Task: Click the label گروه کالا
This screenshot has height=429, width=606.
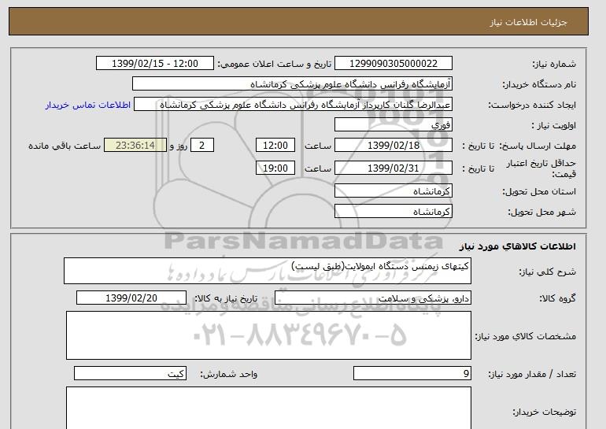Action: pos(557,298)
